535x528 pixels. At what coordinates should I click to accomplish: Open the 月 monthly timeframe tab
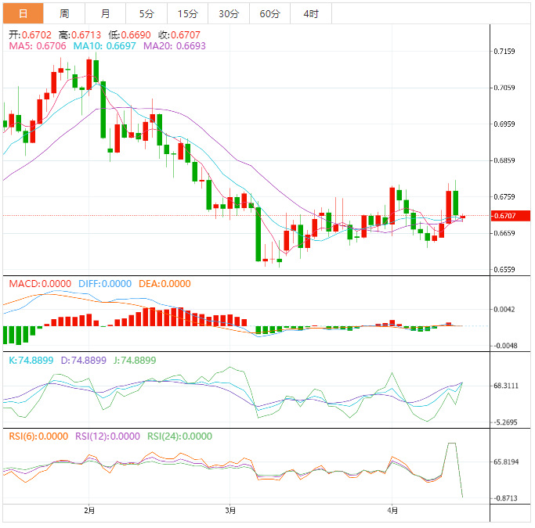[x=105, y=14]
